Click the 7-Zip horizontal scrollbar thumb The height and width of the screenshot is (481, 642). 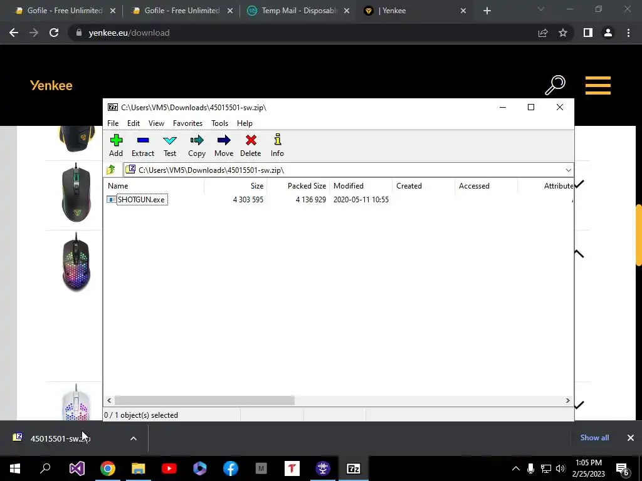click(204, 400)
